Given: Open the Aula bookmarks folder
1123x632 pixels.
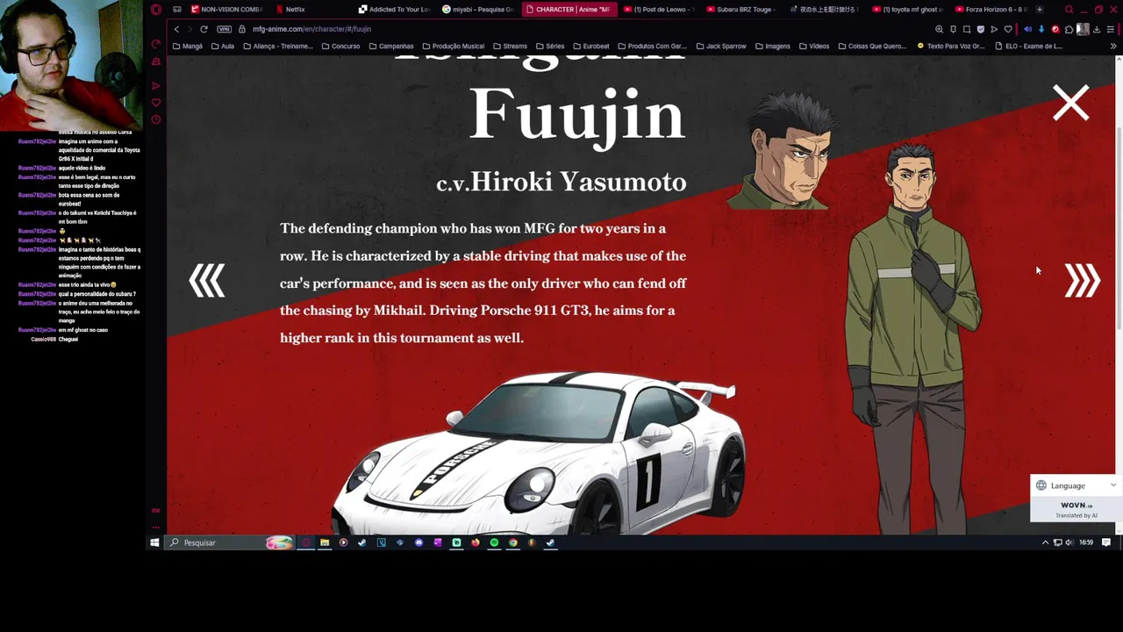Looking at the screenshot, I should 223,46.
